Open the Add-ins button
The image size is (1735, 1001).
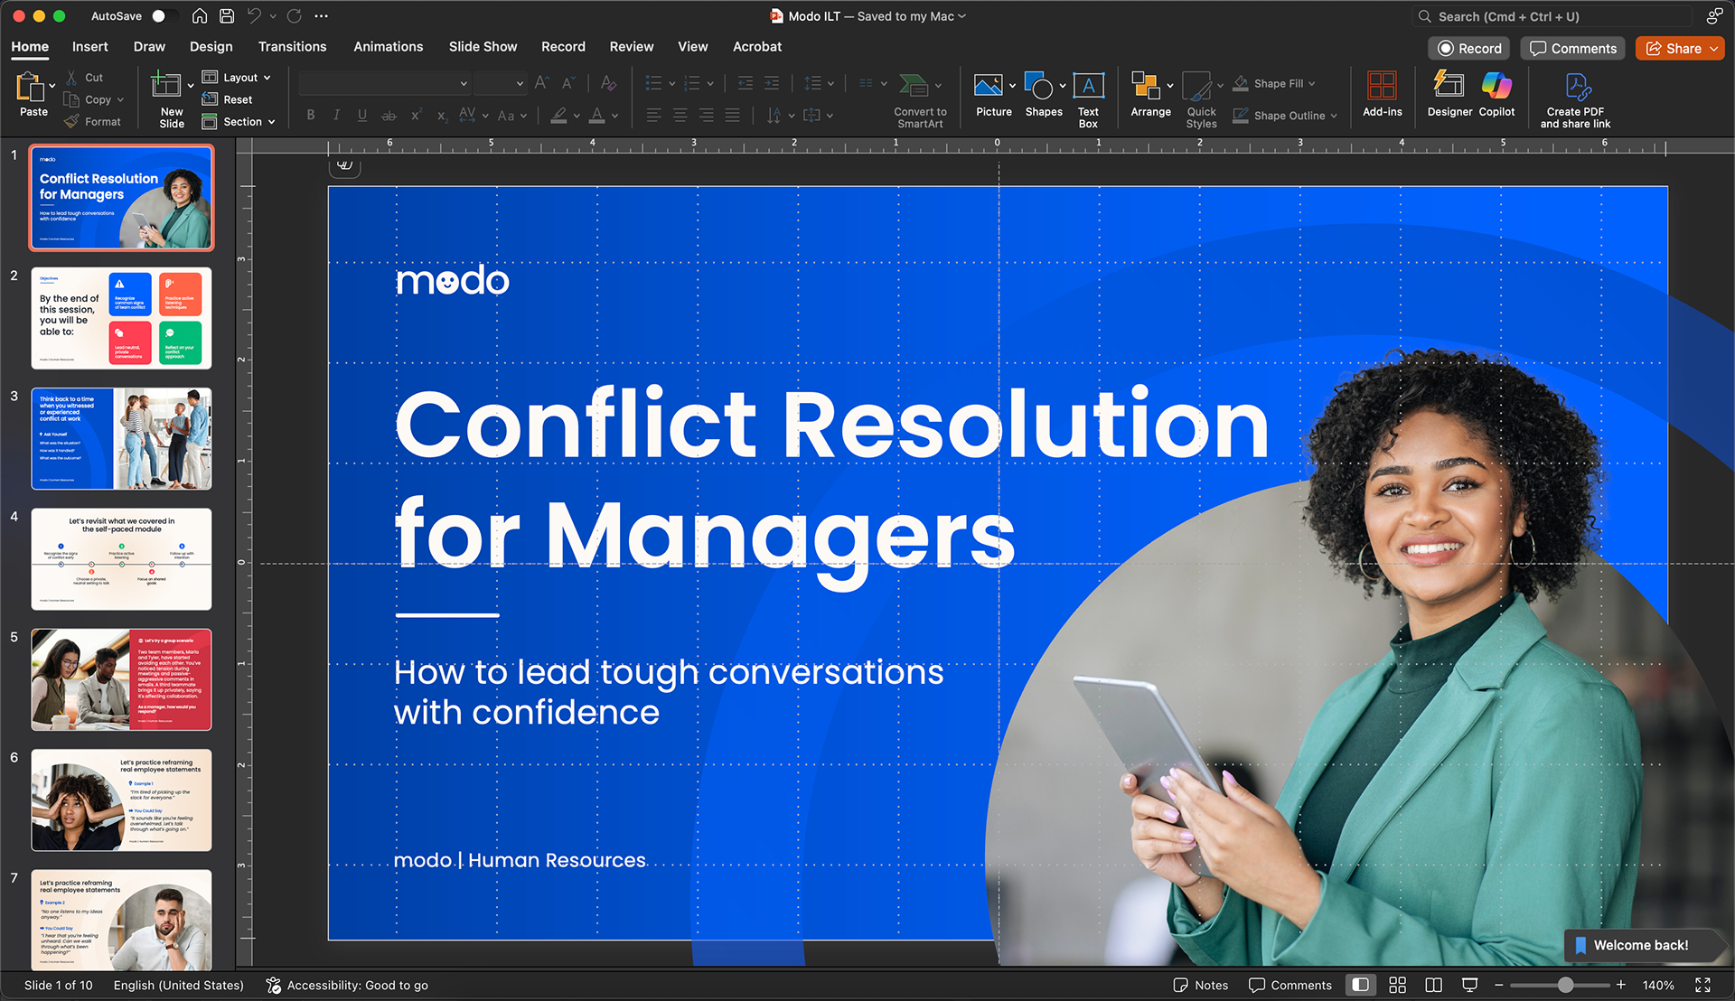point(1382,95)
